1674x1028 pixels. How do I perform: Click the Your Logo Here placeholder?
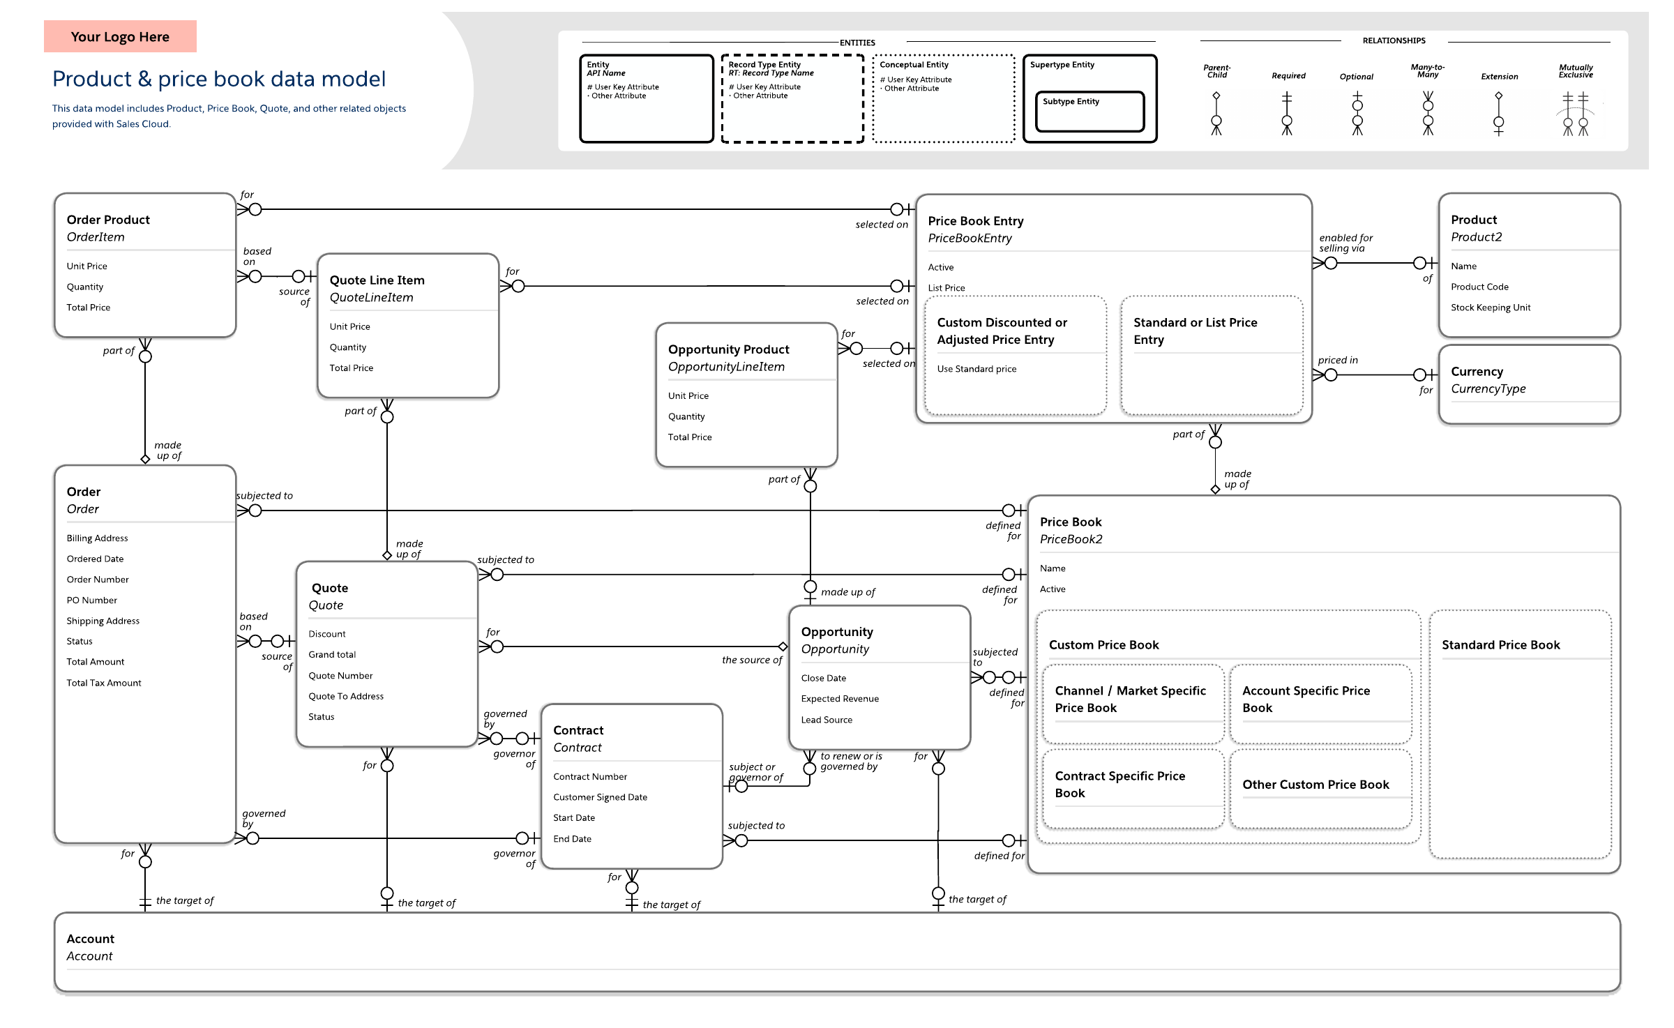pyautogui.click(x=120, y=37)
